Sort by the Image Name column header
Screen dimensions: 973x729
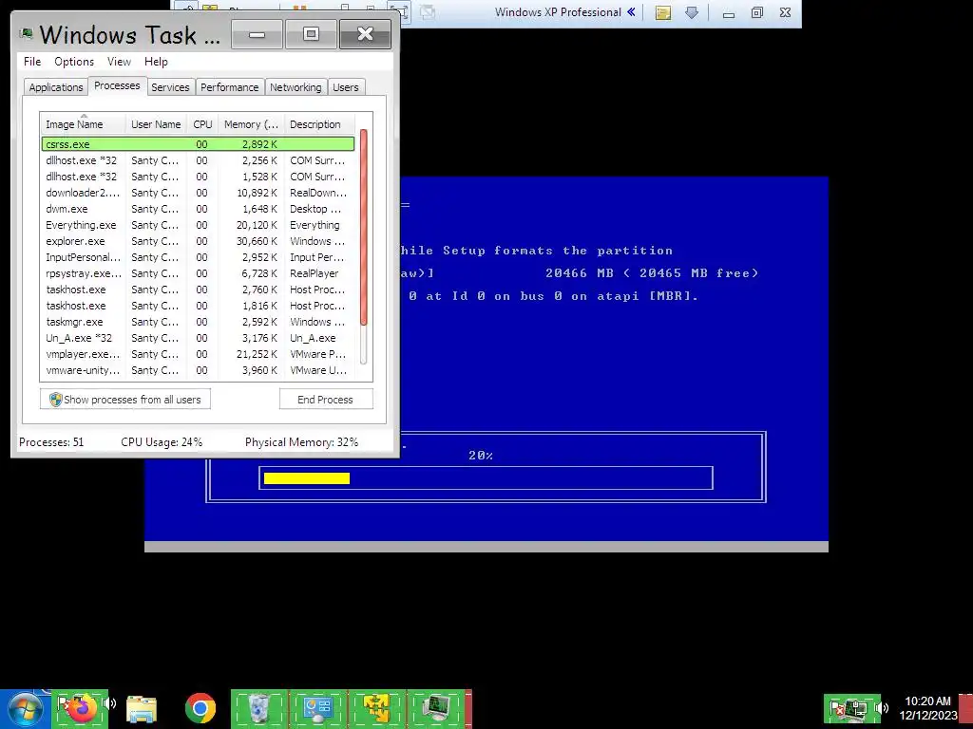84,124
